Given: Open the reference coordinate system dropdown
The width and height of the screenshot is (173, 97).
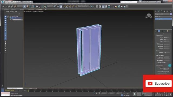Looking at the screenshot, I should pyautogui.click(x=50, y=6).
